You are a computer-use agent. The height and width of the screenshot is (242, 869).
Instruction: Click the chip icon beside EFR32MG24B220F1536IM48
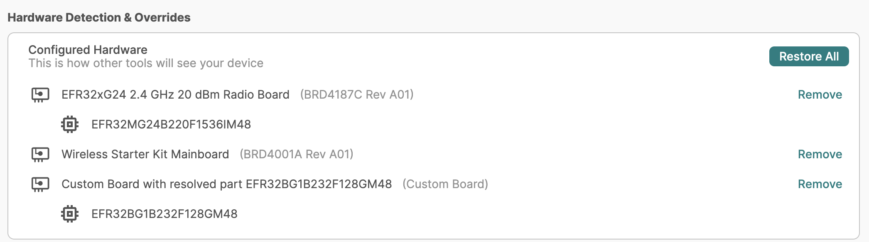(x=70, y=124)
